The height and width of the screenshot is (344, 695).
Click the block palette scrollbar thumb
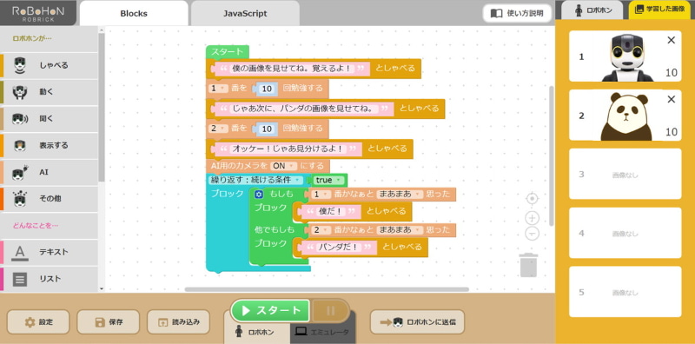[x=102, y=106]
